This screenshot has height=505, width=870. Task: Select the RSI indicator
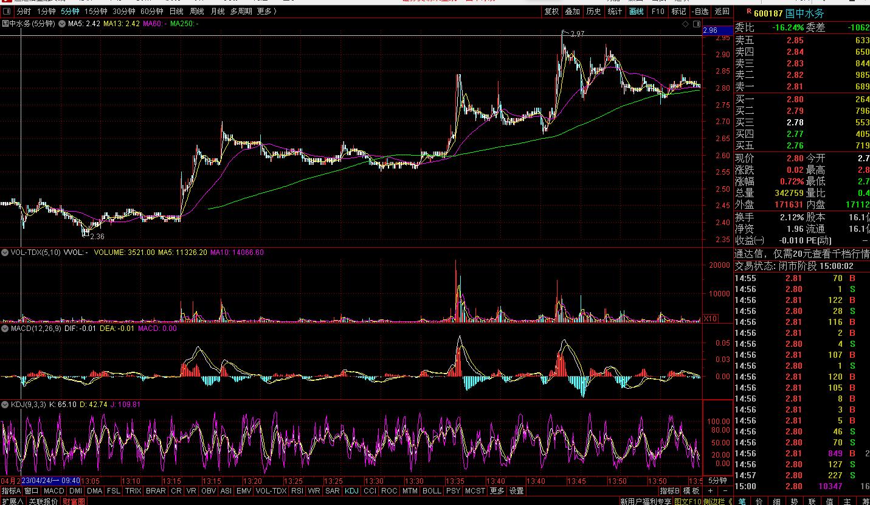tap(297, 490)
